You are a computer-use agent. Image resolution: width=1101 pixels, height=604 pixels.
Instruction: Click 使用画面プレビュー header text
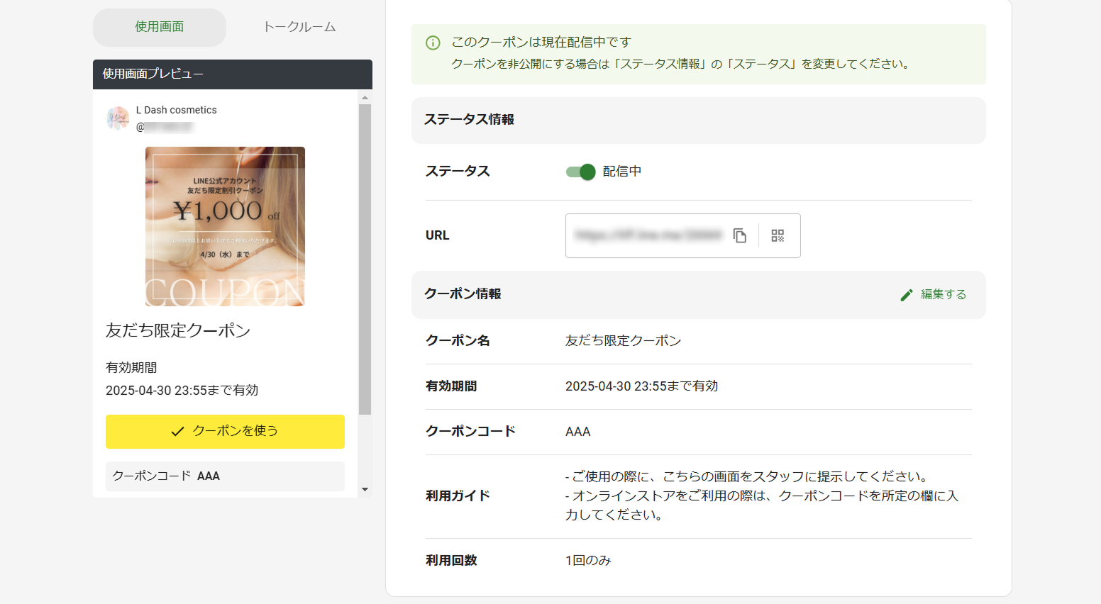pyautogui.click(x=153, y=74)
